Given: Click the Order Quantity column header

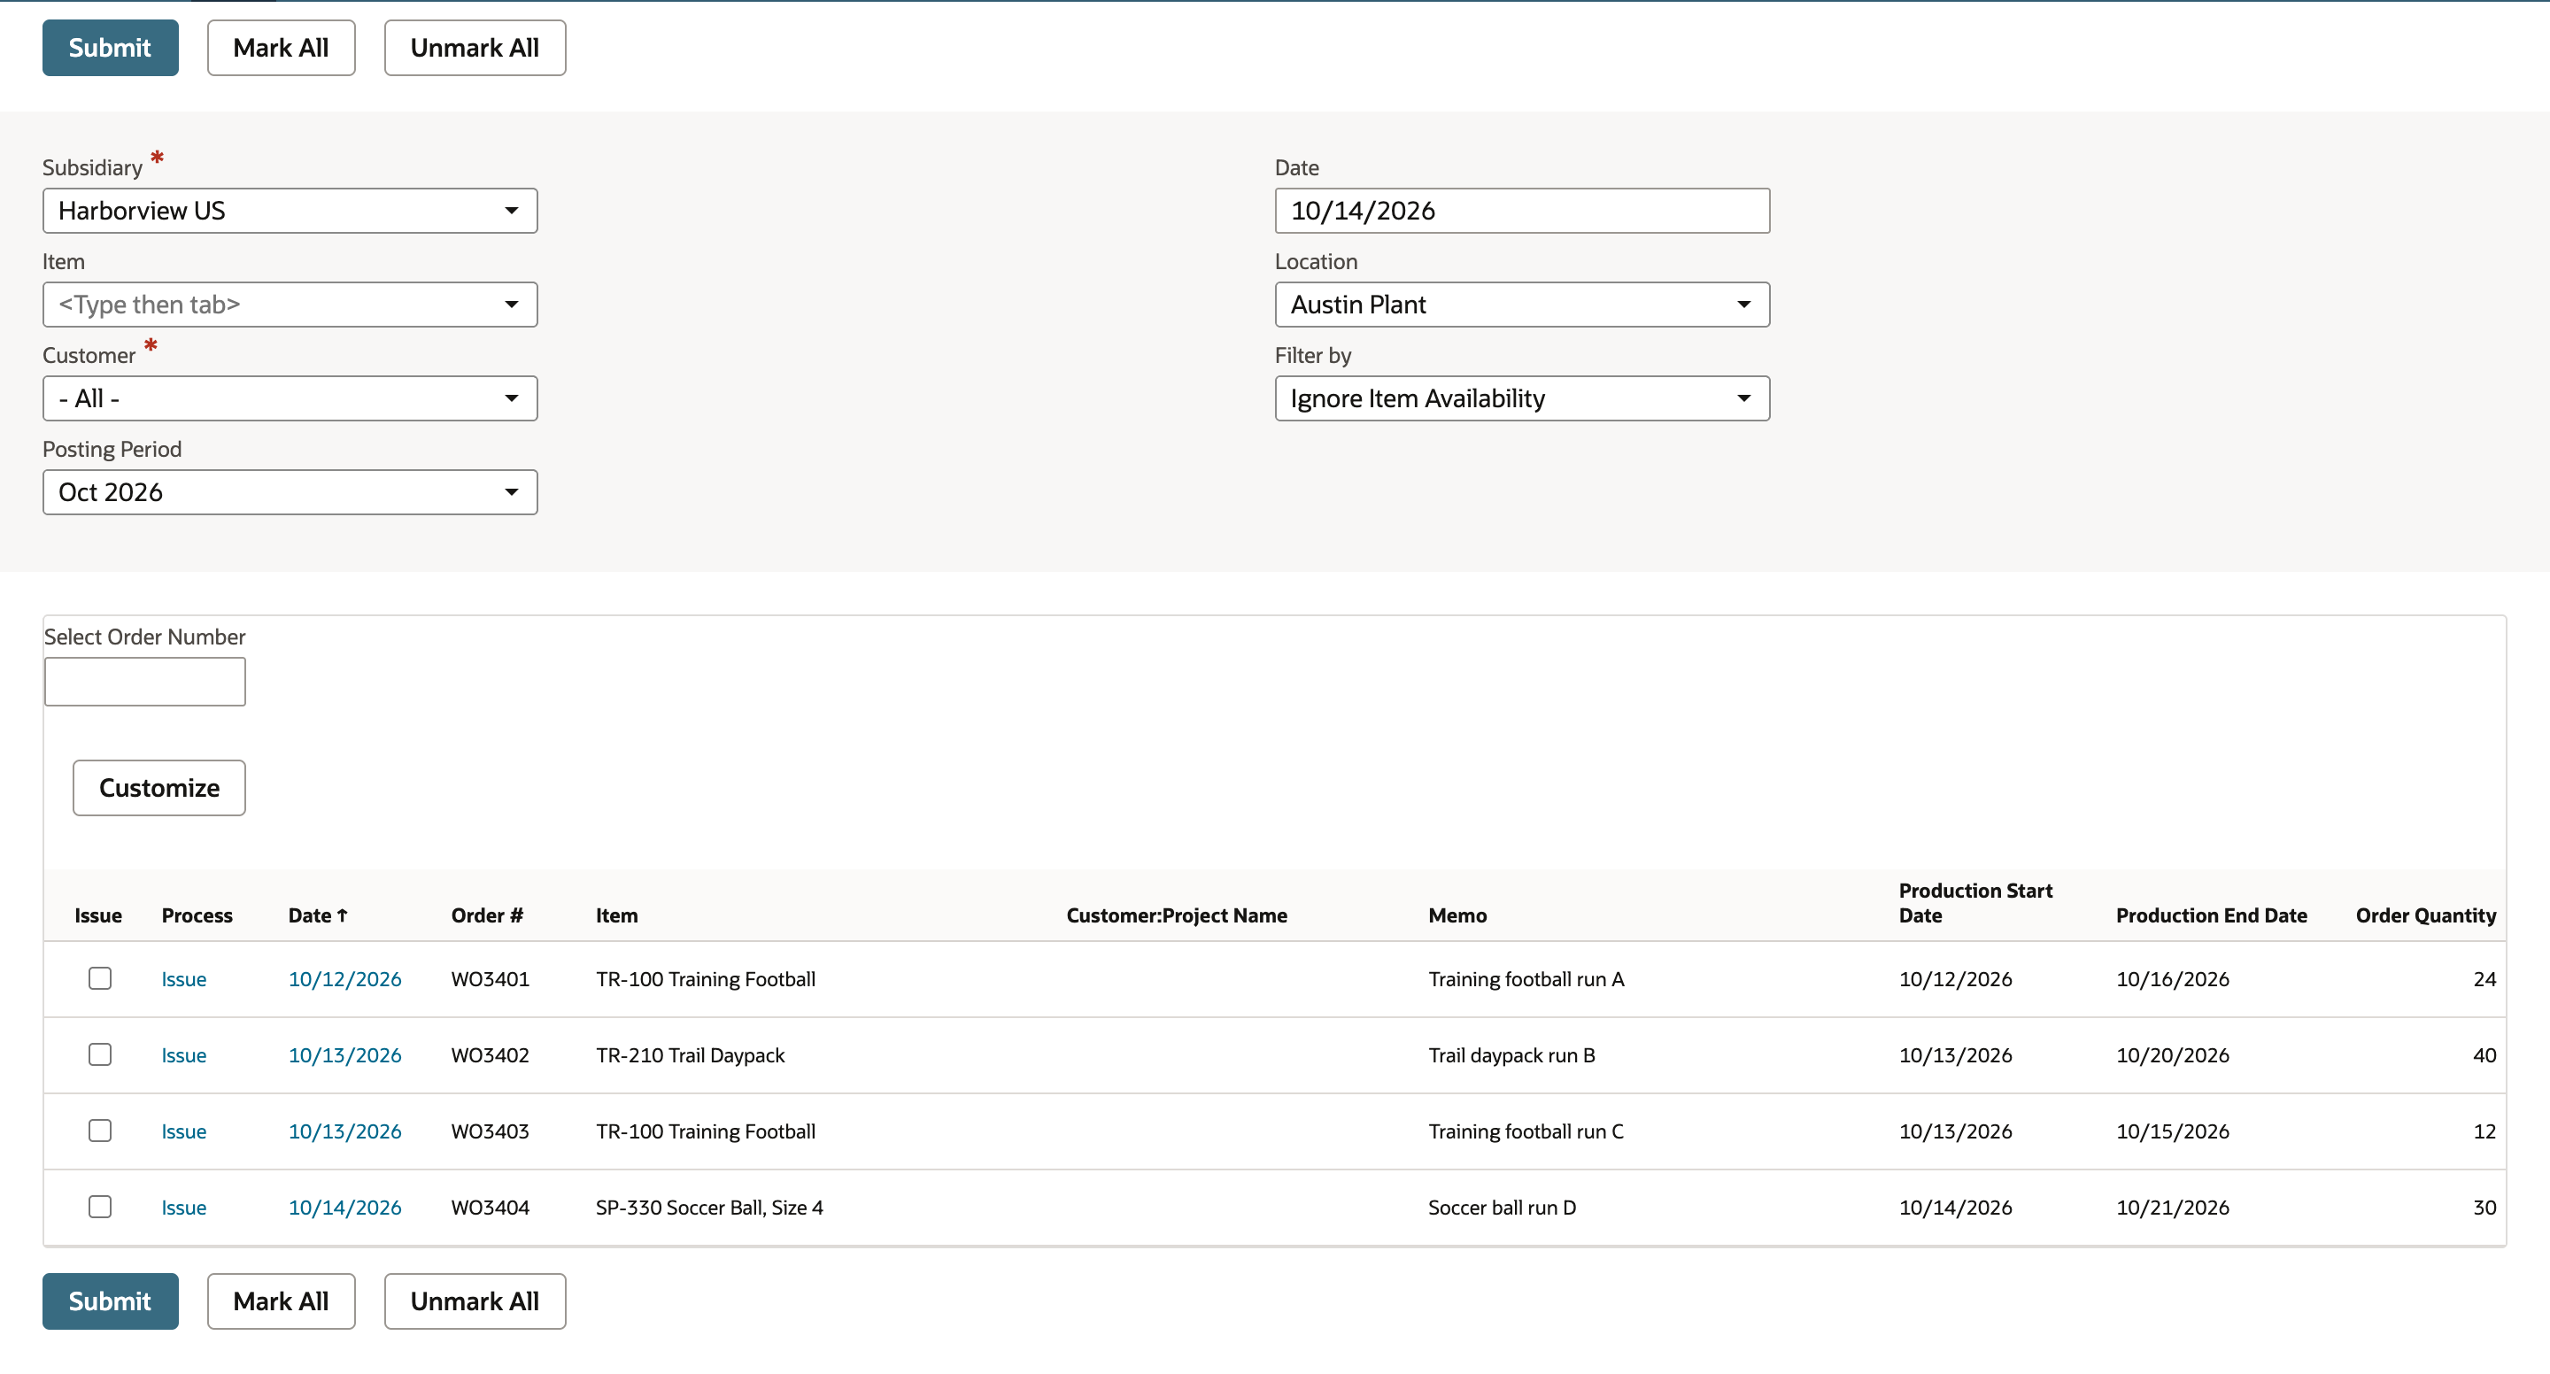Looking at the screenshot, I should 2425,915.
